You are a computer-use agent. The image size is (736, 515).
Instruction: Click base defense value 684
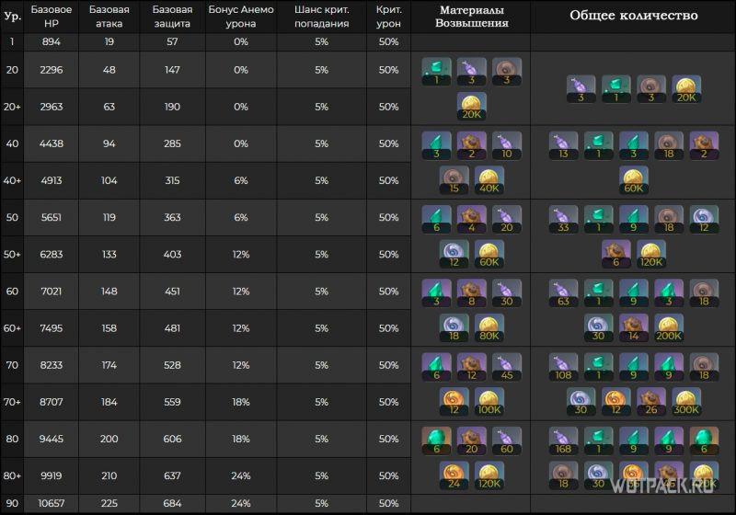[172, 503]
